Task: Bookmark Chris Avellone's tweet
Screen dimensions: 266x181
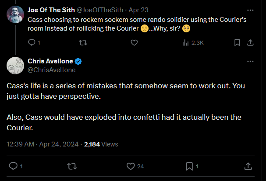Action: pos(190,166)
